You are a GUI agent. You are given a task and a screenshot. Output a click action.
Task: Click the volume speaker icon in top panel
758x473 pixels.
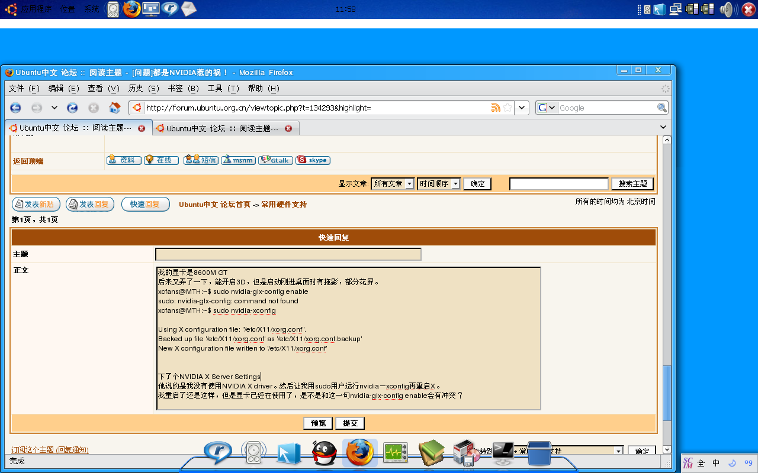(x=727, y=9)
